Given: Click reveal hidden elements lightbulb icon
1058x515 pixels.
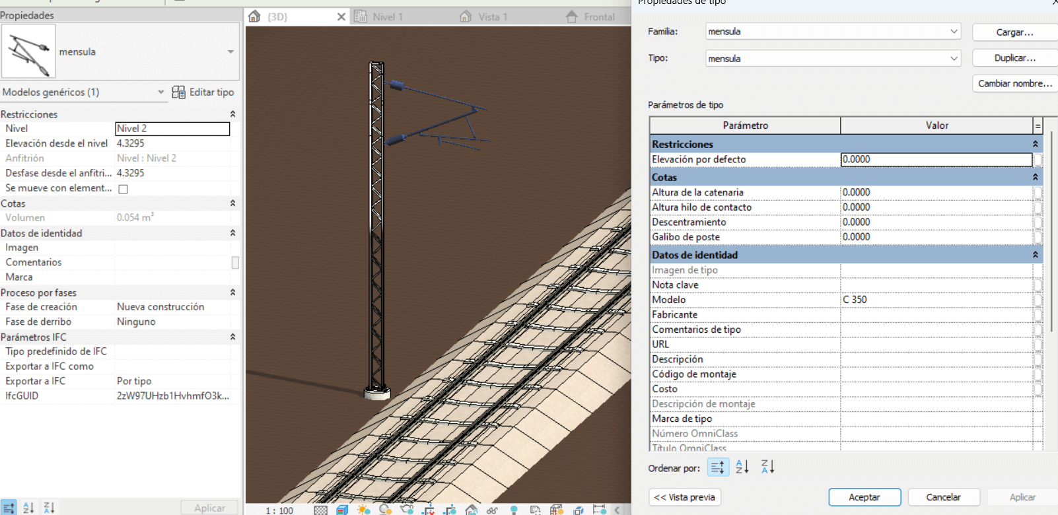Looking at the screenshot, I should click(514, 510).
